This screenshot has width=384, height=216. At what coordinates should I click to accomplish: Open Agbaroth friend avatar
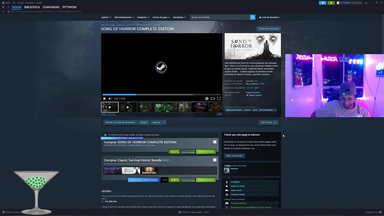(226, 170)
